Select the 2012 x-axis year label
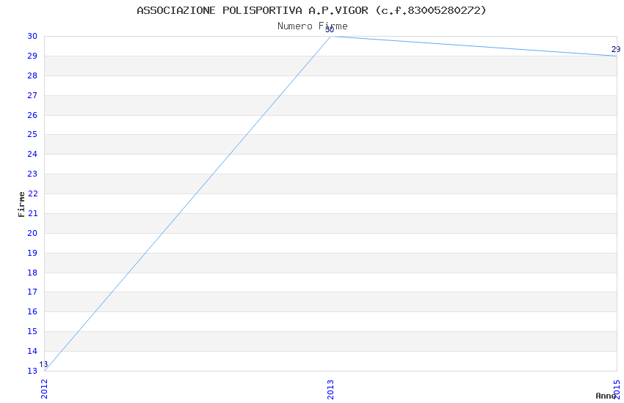Viewport: 624px width, 403px height. point(44,389)
